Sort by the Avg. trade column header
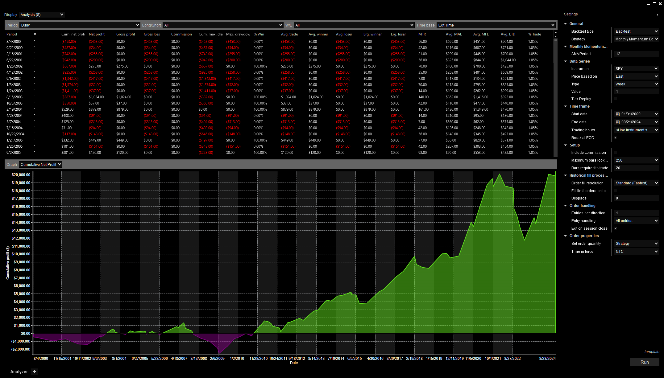Viewport: 664px width, 378px height. (289, 34)
